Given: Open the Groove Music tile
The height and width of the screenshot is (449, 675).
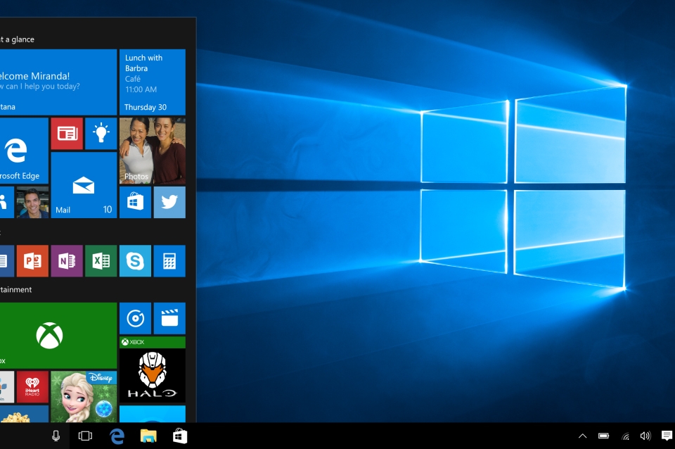Looking at the screenshot, I should 135,318.
